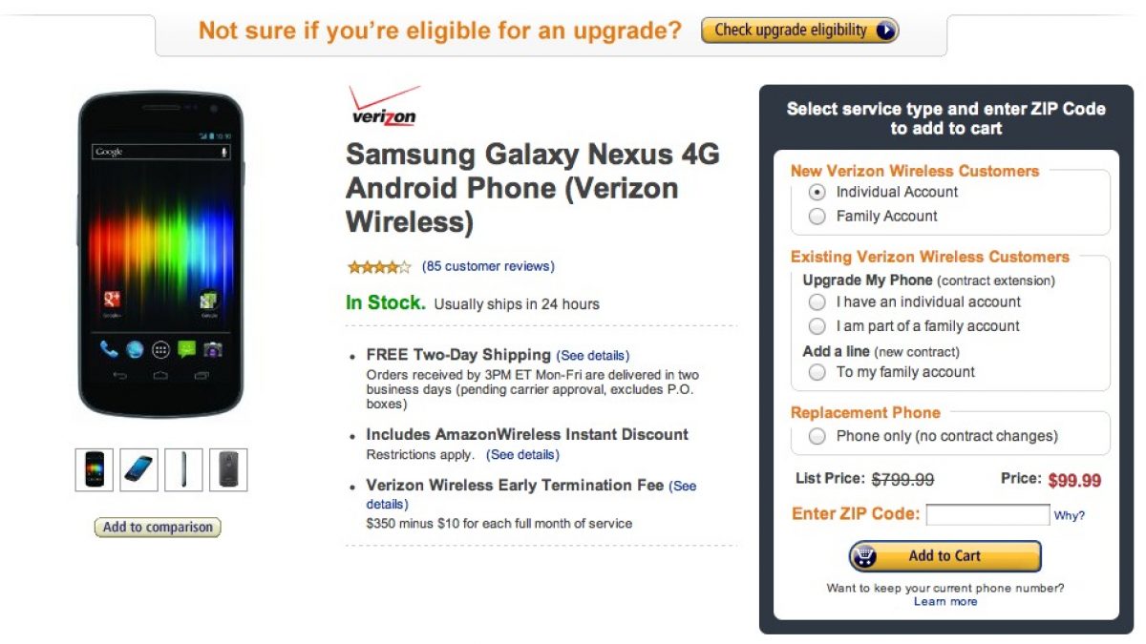Select the Individual Account radio button
This screenshot has width=1146, height=644.
point(817,192)
